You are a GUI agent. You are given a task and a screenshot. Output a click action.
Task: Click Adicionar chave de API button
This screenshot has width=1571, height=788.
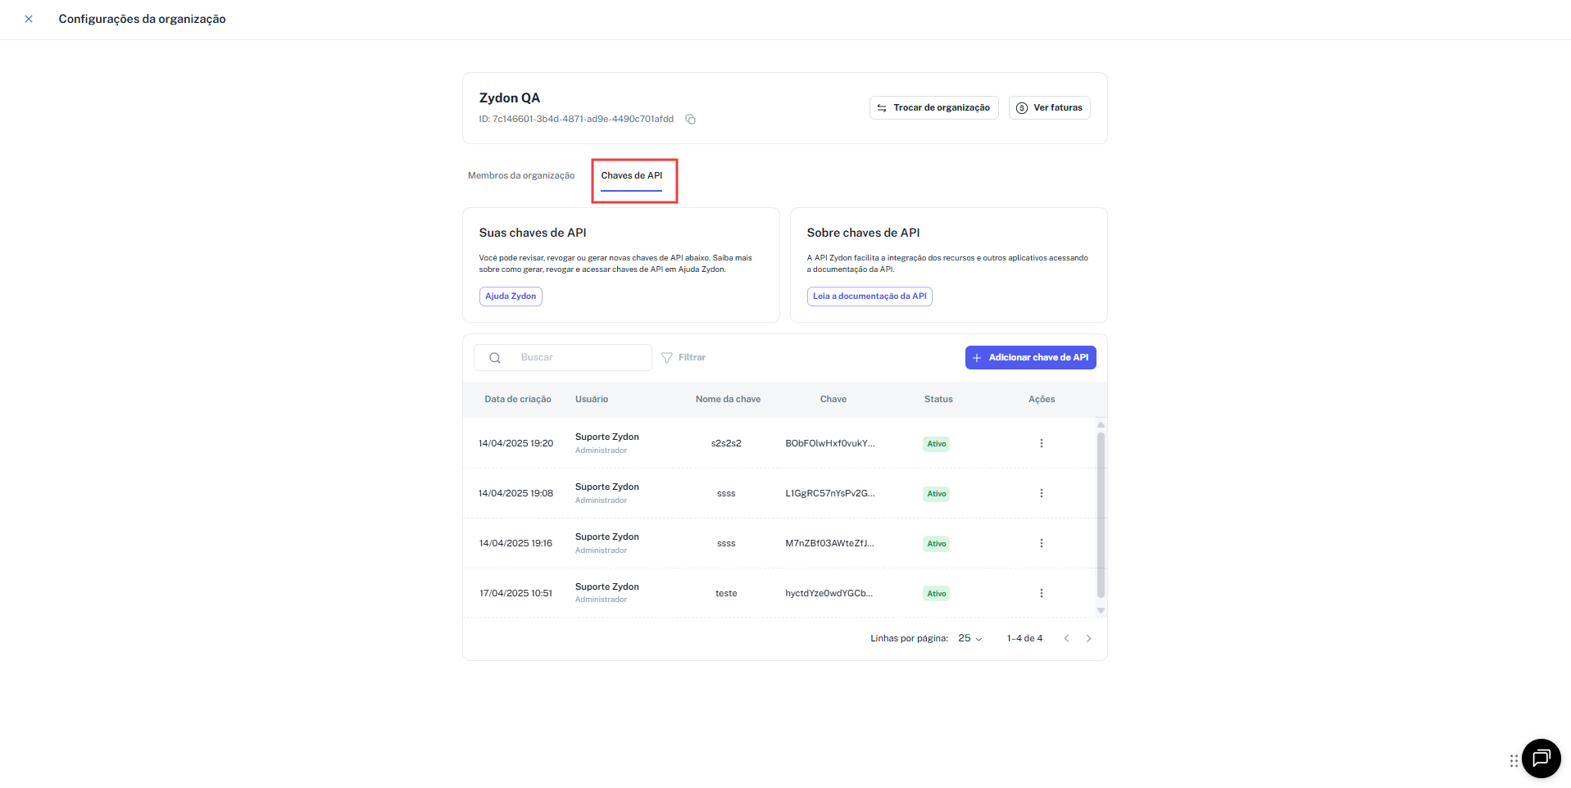click(x=1030, y=358)
